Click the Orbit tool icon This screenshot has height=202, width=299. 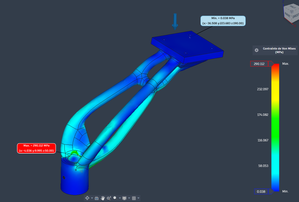87,198
